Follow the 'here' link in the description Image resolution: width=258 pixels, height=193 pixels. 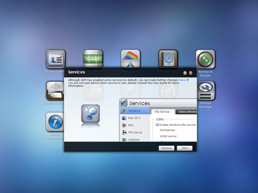(182, 80)
